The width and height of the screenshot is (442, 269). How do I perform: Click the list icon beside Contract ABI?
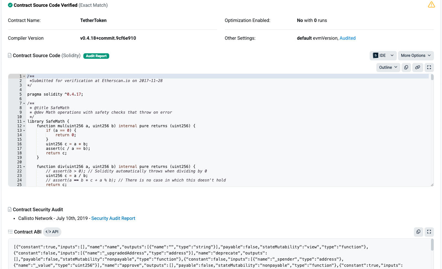click(10, 232)
